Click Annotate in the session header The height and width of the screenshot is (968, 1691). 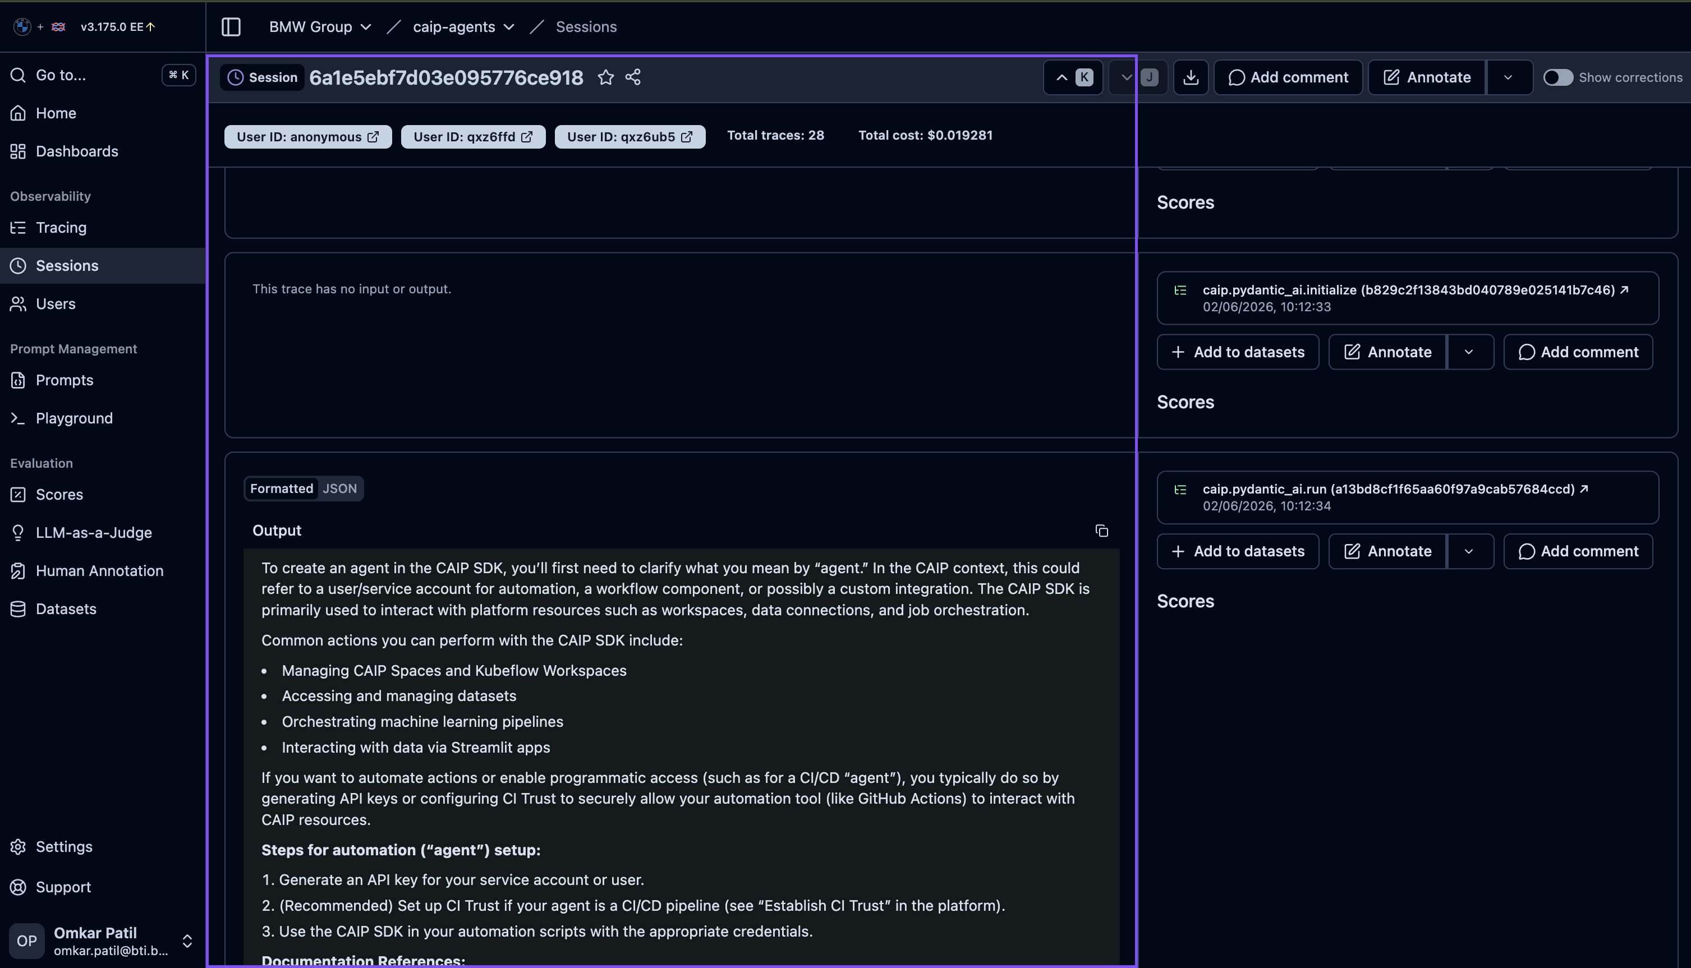coord(1427,77)
